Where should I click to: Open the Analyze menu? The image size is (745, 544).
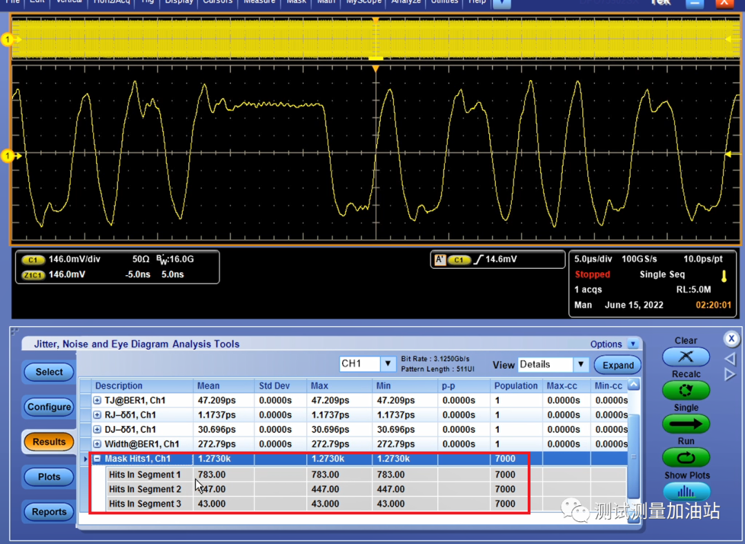pos(406,2)
